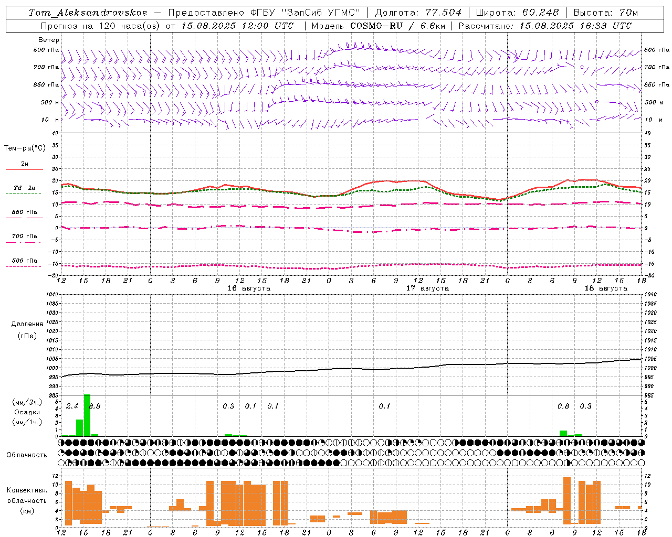
Task: Click the Tom_Aleksandrovskoe station title
Action: coord(88,13)
